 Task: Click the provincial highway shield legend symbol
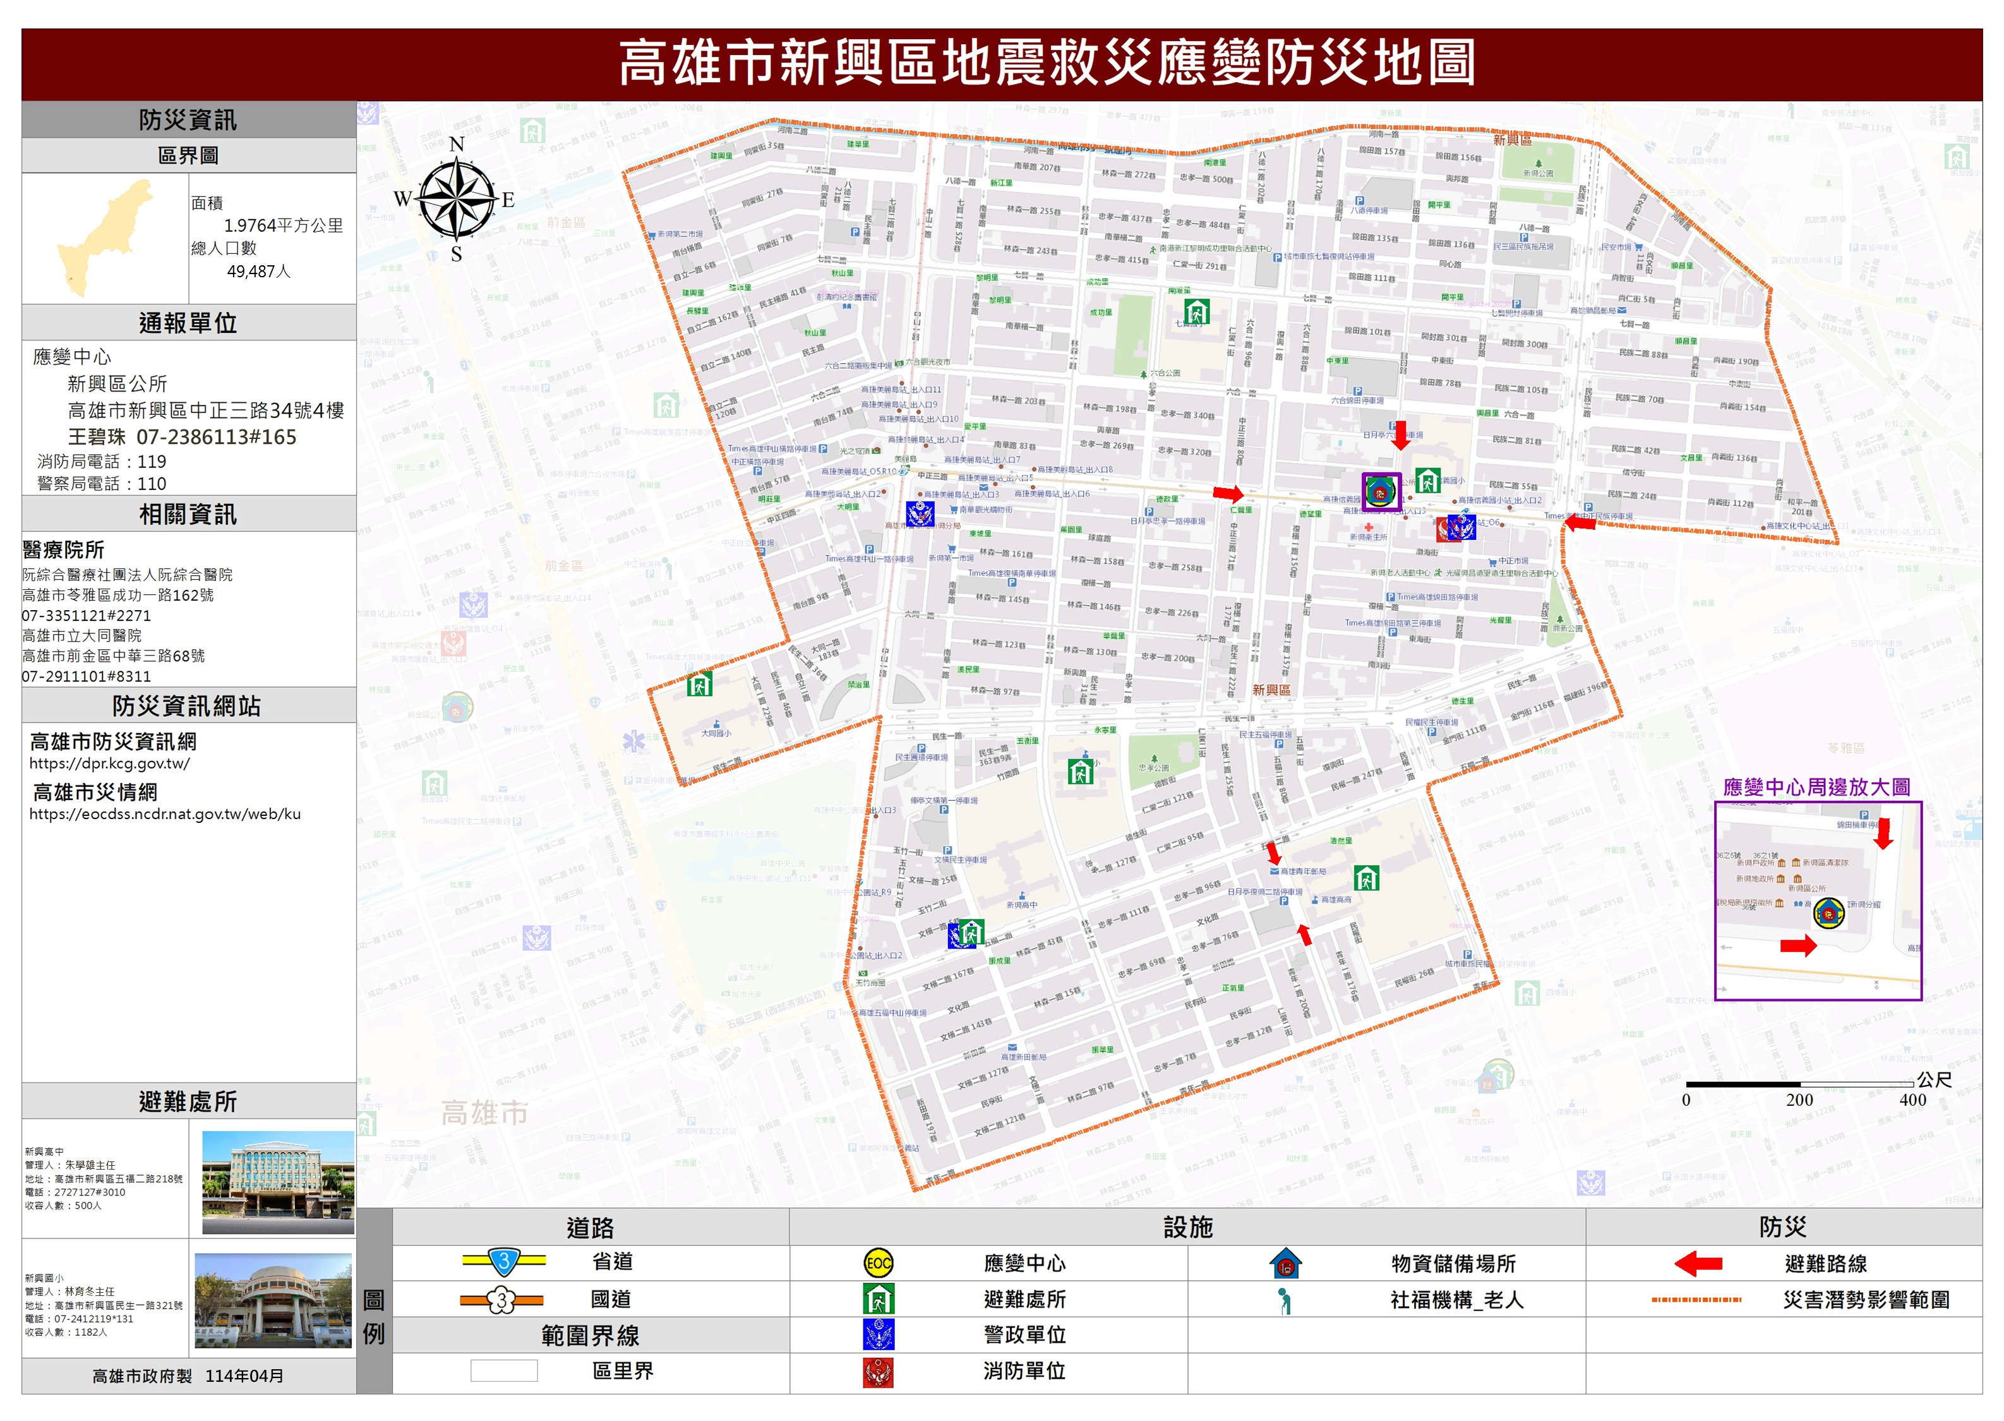[504, 1261]
